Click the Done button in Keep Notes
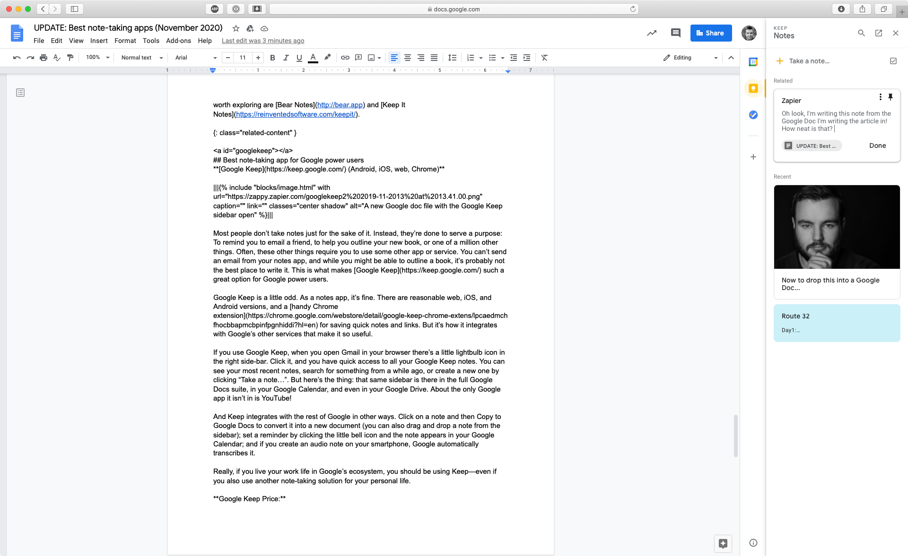 coord(877,145)
